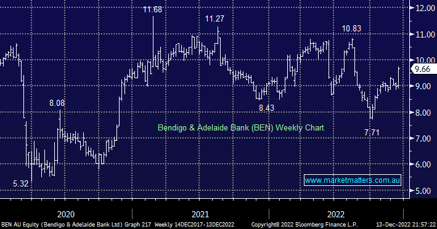Click the 11.00 price axis value
The image size is (437, 229).
425,34
